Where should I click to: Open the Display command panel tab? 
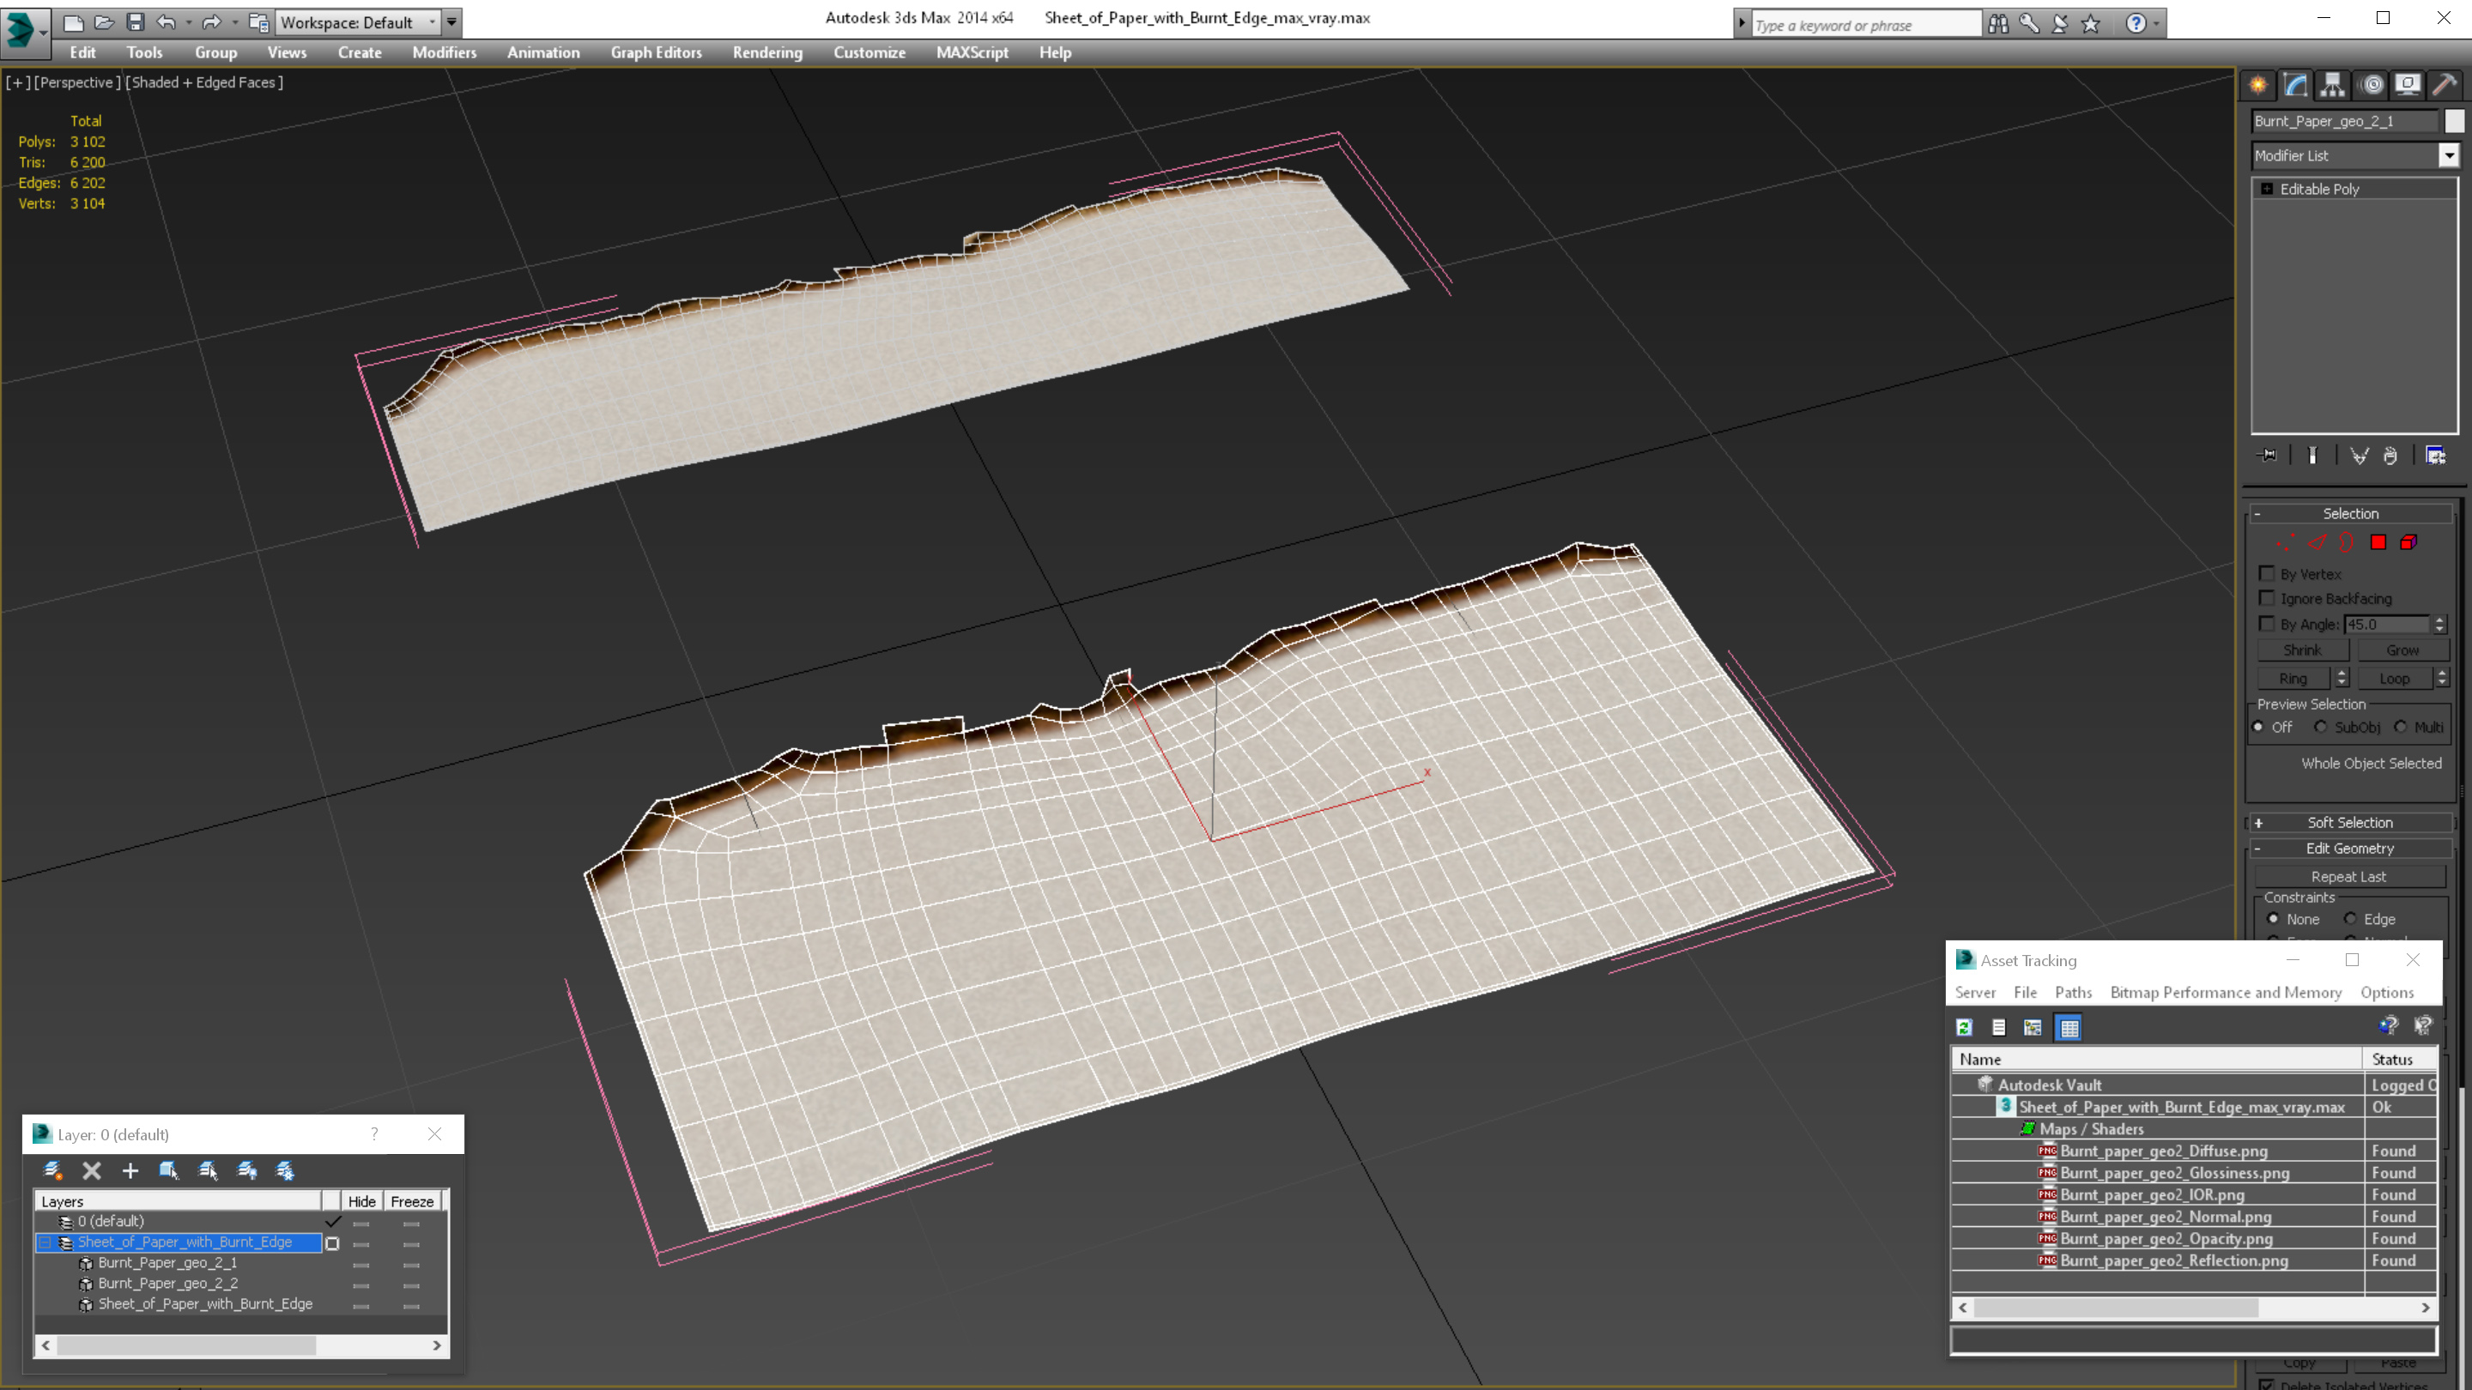(2408, 86)
